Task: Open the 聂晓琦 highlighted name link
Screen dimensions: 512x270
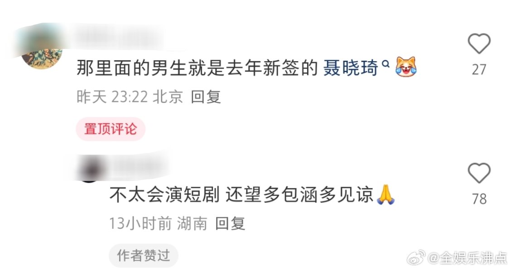Action: pos(351,68)
